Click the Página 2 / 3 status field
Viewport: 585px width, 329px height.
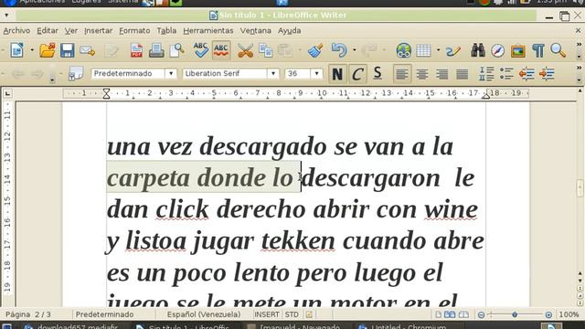(28, 314)
